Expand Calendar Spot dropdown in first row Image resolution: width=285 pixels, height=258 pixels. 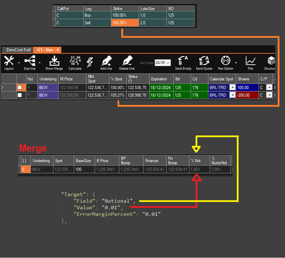232,88
